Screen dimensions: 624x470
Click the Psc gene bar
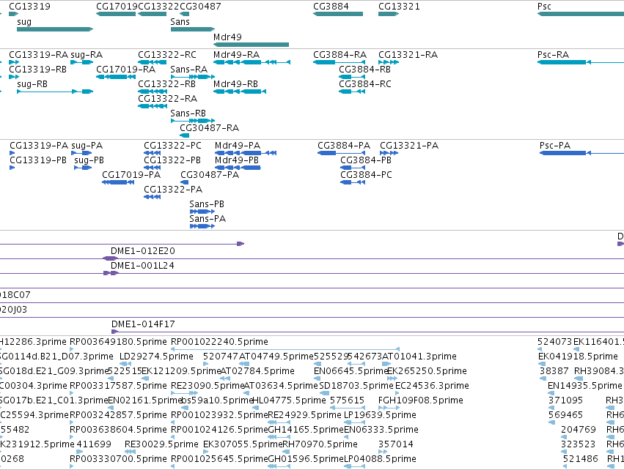pyautogui.click(x=581, y=14)
